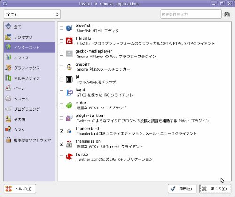
Task: Select the 制限付きソフトウェア category label
Action: tap(32, 140)
